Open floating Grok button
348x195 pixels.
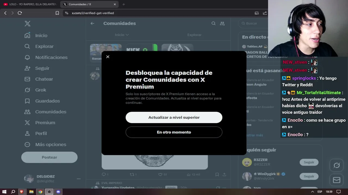[x=337, y=165]
